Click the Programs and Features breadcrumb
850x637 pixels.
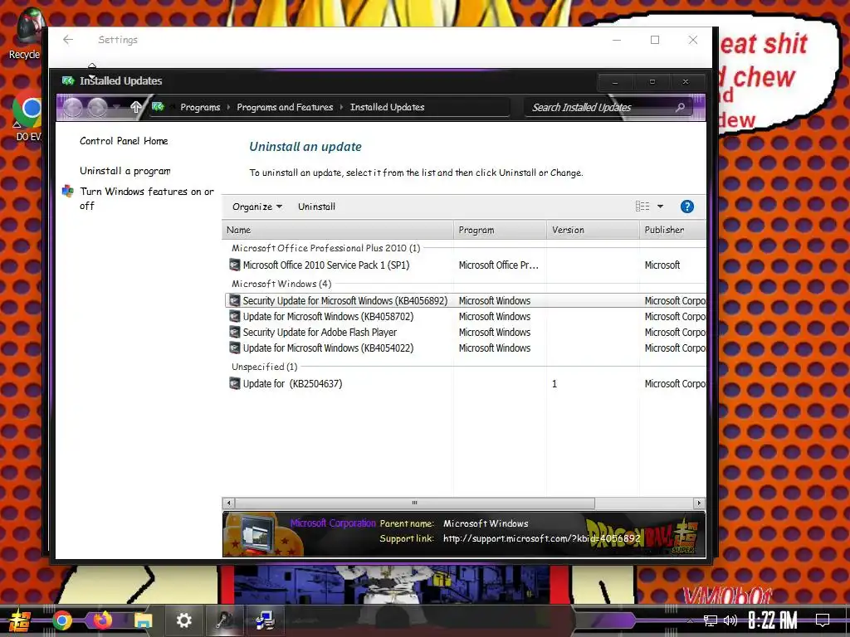click(285, 107)
